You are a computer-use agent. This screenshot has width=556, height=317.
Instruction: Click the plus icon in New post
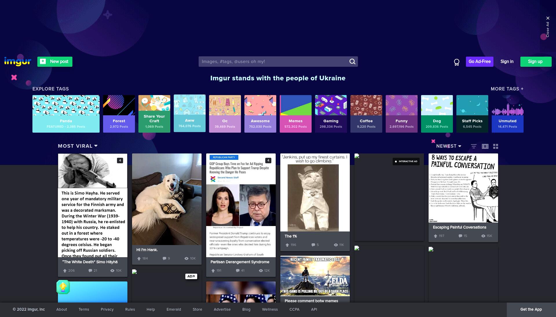[x=43, y=61]
